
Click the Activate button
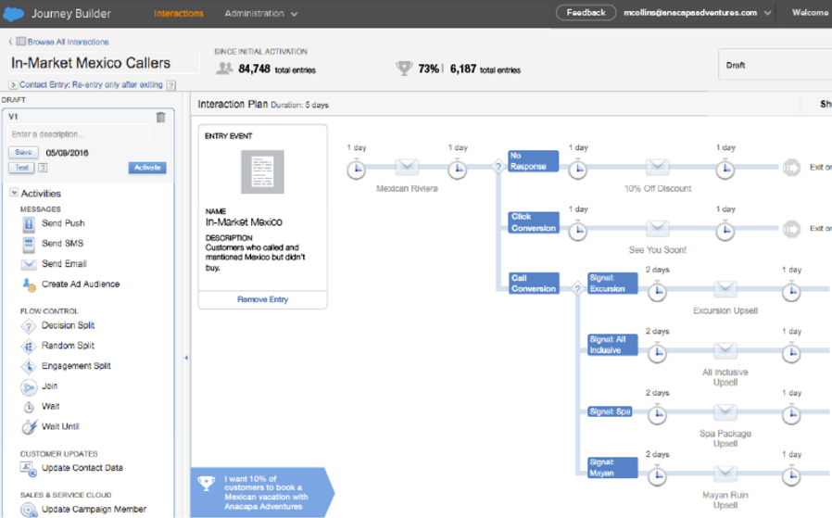click(147, 168)
